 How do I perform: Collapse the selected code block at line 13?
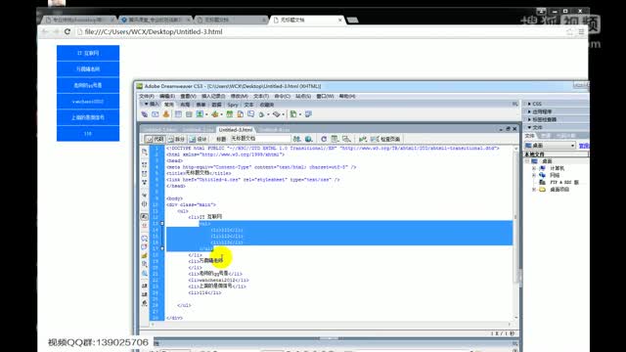click(162, 223)
